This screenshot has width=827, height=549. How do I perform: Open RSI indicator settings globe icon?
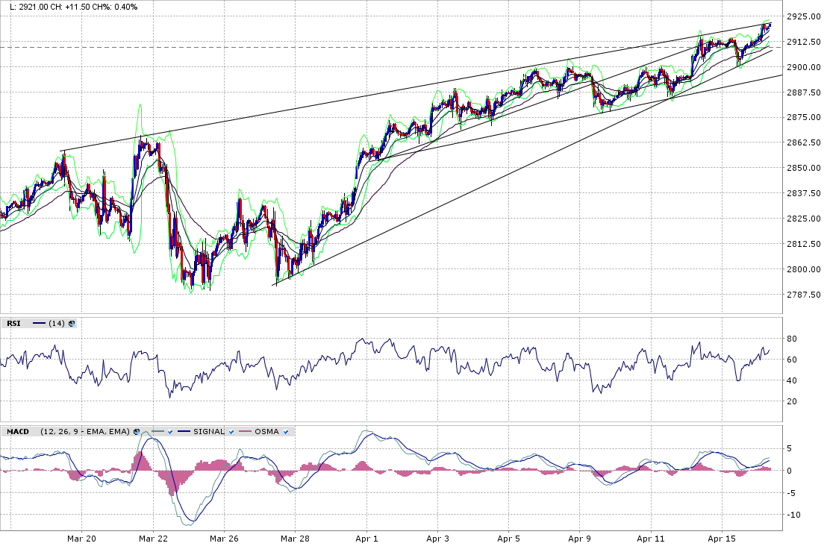(x=72, y=323)
